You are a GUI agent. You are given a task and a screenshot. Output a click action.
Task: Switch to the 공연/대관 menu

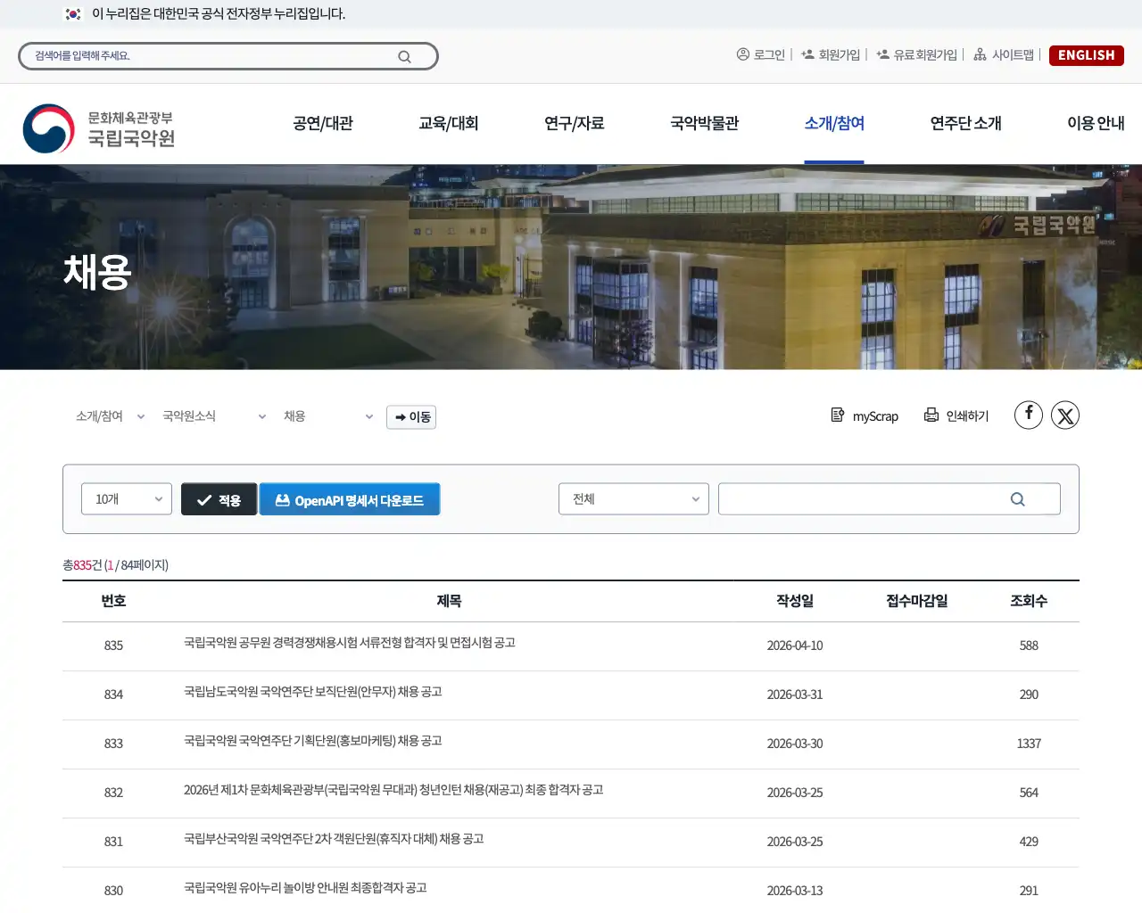[322, 124]
